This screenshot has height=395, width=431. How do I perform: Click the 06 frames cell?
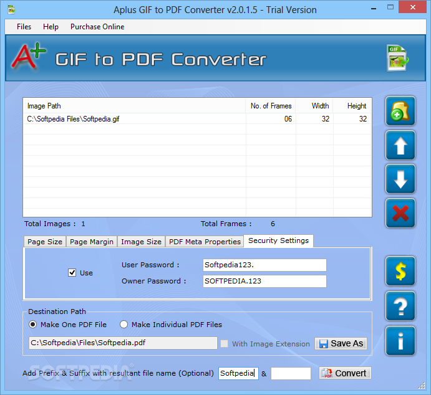(x=271, y=119)
